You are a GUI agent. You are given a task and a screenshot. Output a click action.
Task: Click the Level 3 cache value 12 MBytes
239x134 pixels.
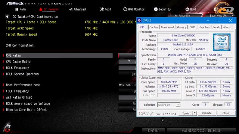point(208,95)
